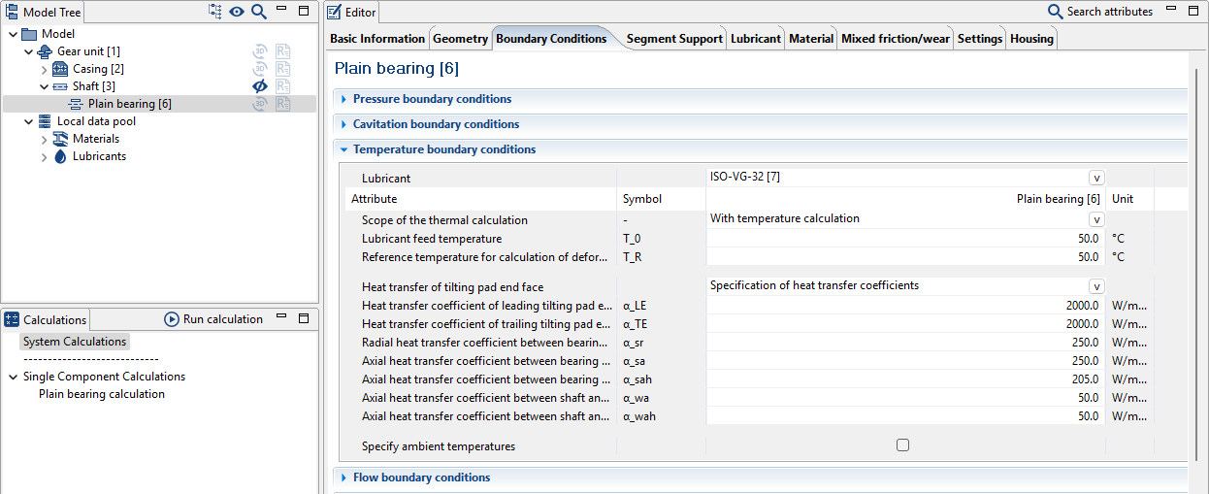
Task: Click the Lubricants droplet icon in tree
Action: 60,156
